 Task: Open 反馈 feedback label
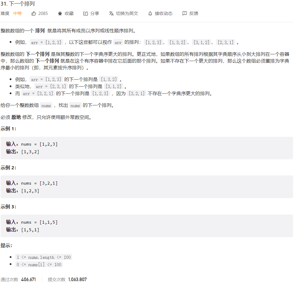(x=194, y=13)
